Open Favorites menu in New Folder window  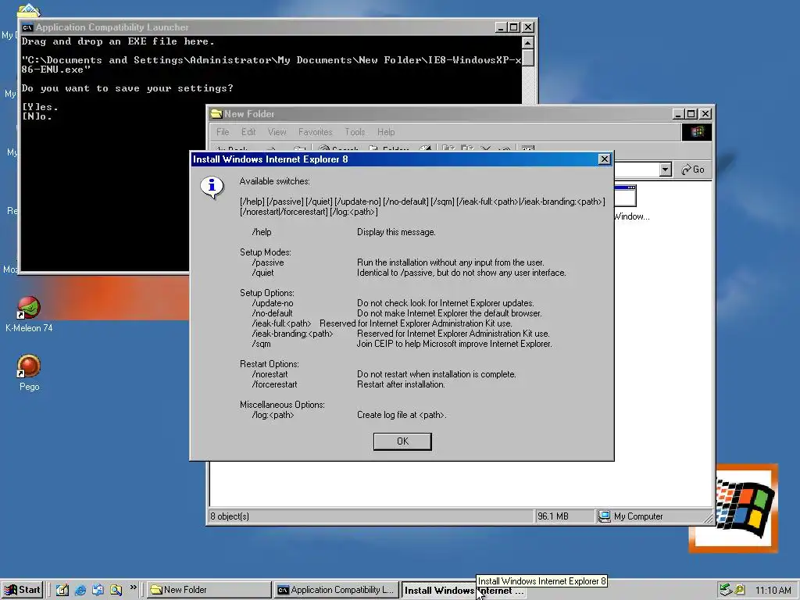click(316, 132)
